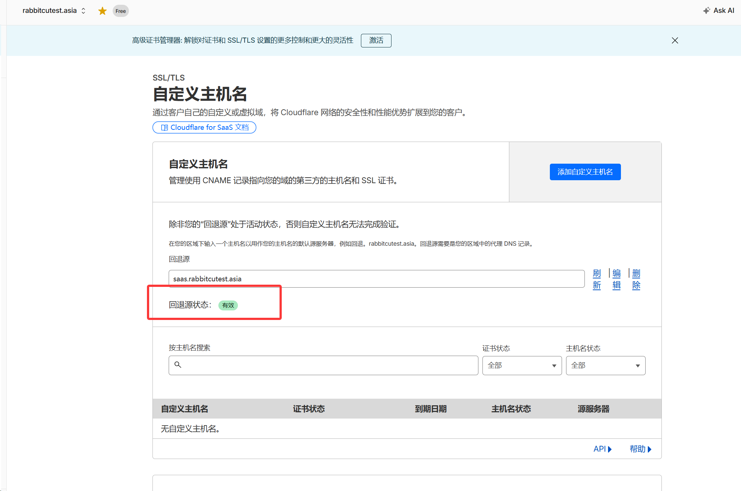This screenshot has height=491, width=741.
Task: Expand the 证书状态 dropdown
Action: pyautogui.click(x=521, y=365)
